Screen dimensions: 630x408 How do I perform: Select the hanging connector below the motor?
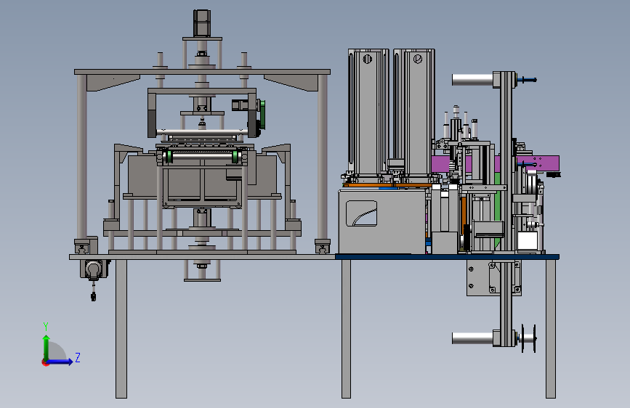(94, 296)
